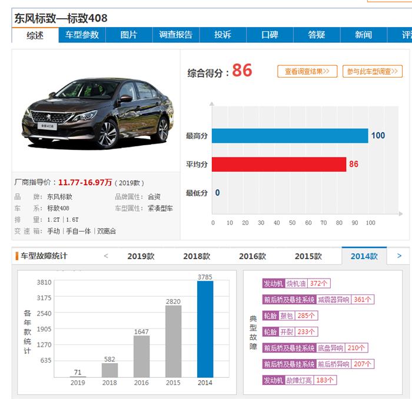Image resolution: width=412 pixels, height=399 pixels.
Task: Click the red 平均分 bar valued 86
Action: (x=279, y=164)
